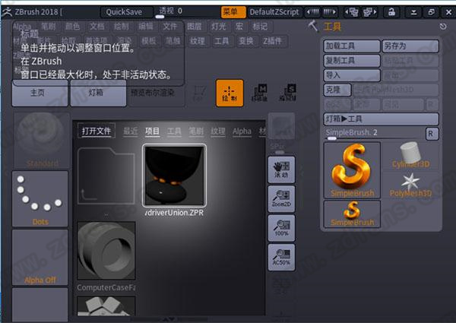
Task: Click the AC50% half-size icon
Action: pyautogui.click(x=281, y=258)
